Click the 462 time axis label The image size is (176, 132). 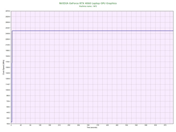[x=117, y=125]
